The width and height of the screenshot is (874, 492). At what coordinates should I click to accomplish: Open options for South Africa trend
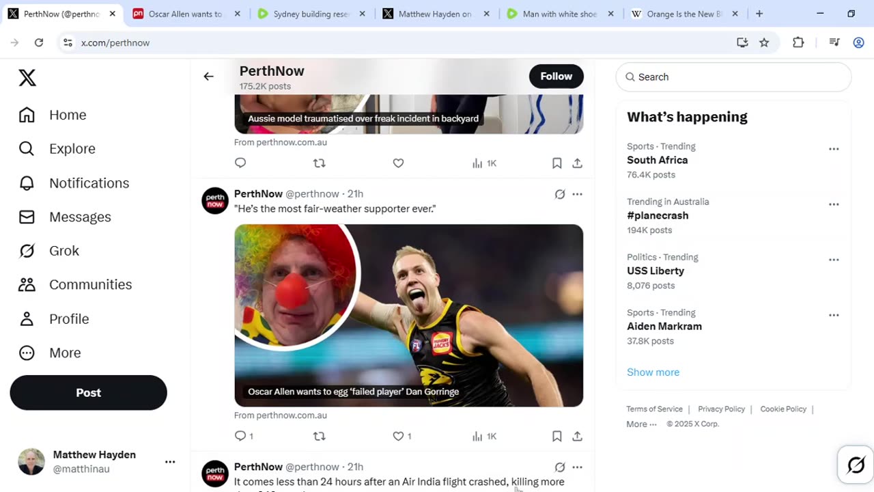tap(834, 149)
